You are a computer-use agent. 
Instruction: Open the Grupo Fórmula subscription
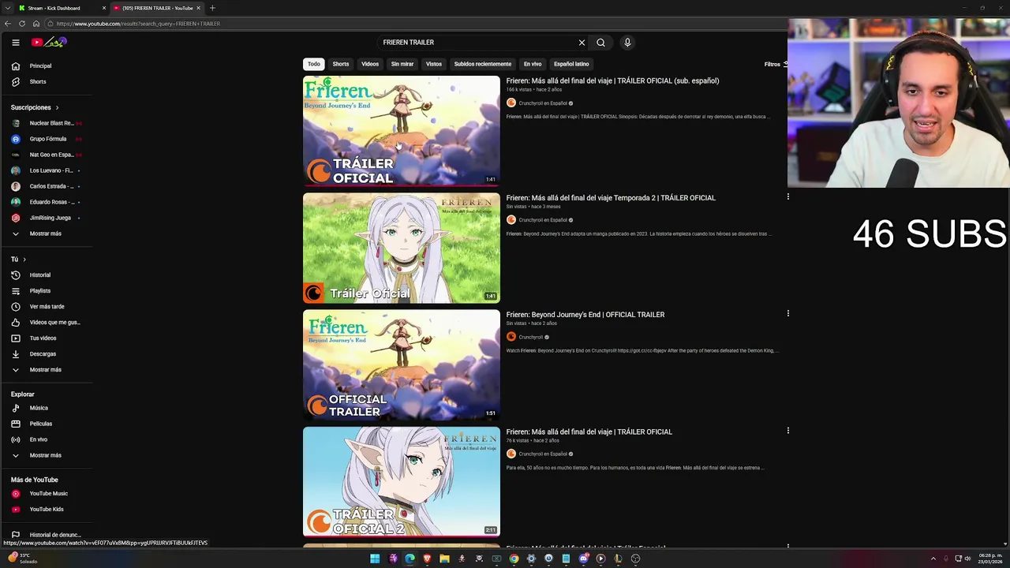click(x=46, y=139)
